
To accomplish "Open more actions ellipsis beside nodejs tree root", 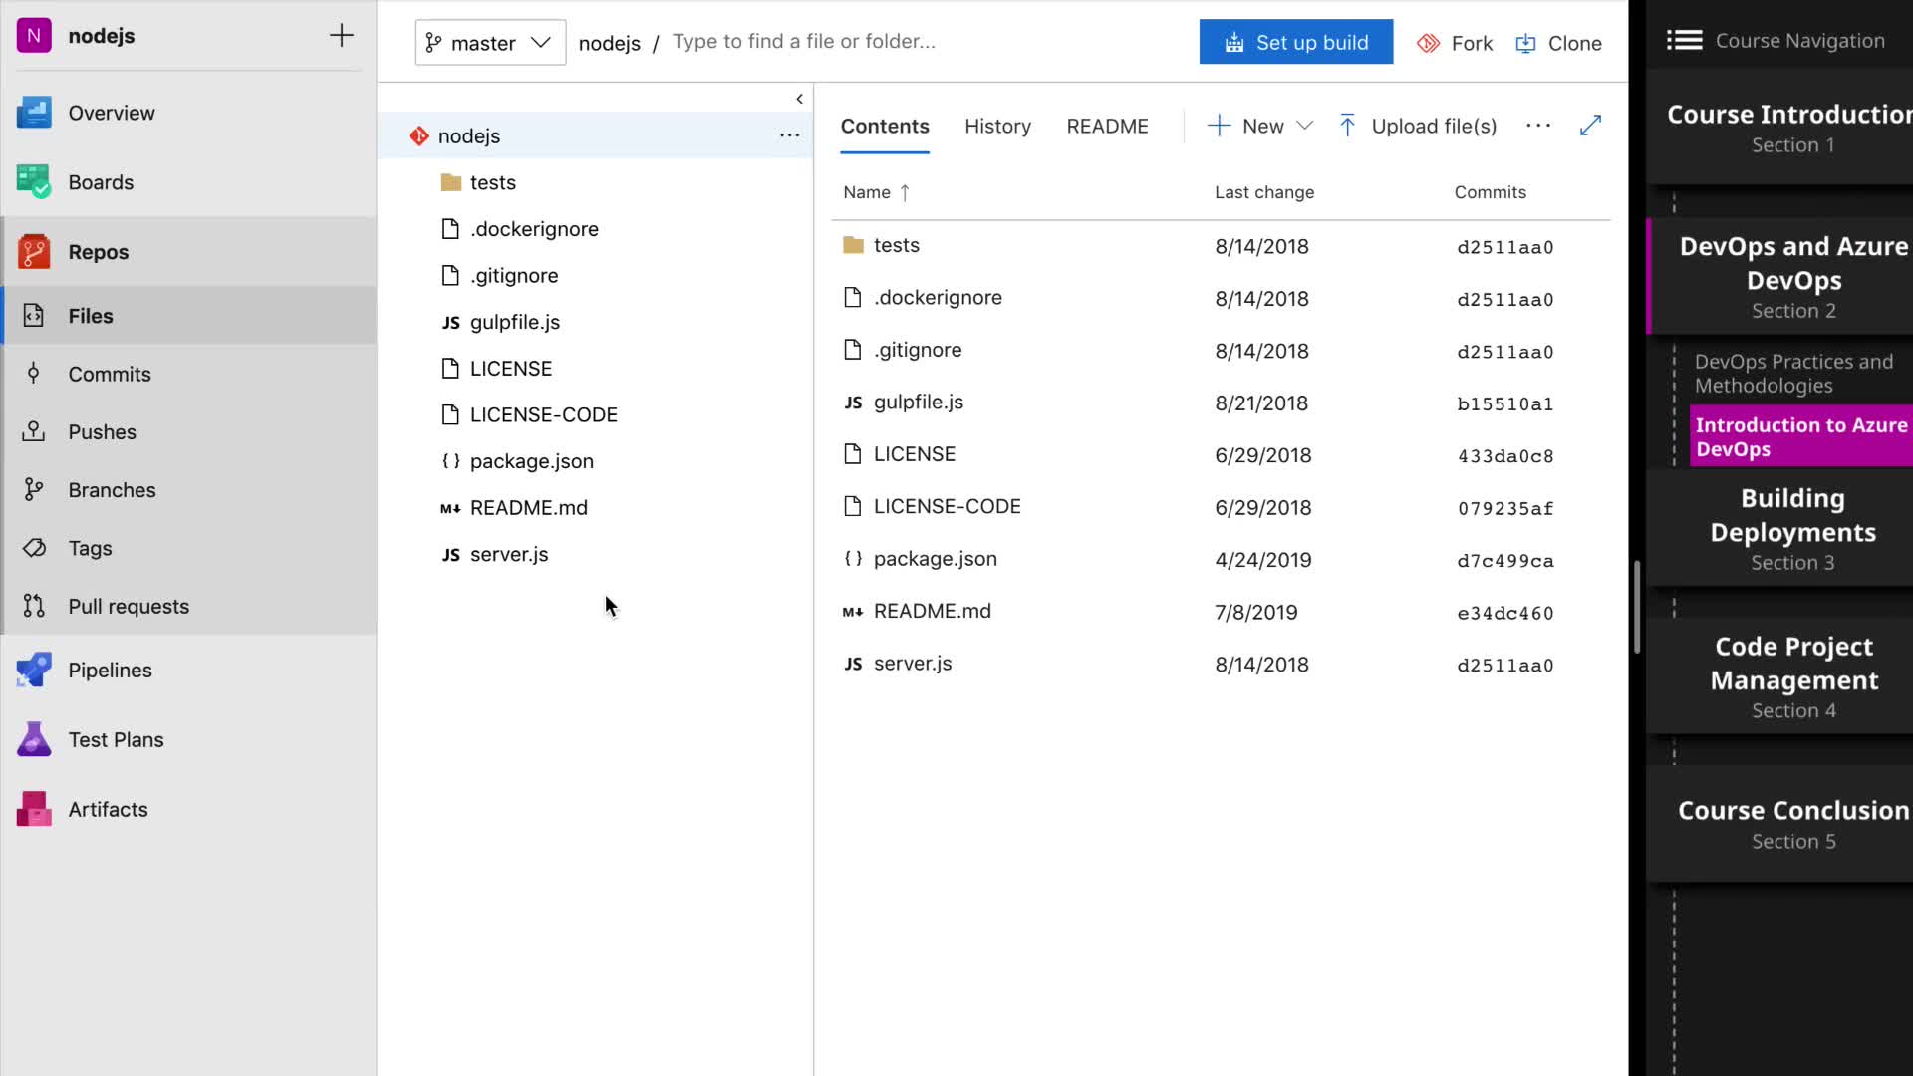I will [789, 135].
